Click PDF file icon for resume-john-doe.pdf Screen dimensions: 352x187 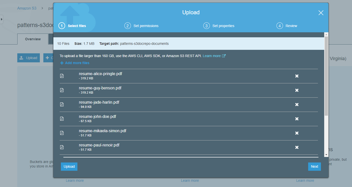coord(62,119)
